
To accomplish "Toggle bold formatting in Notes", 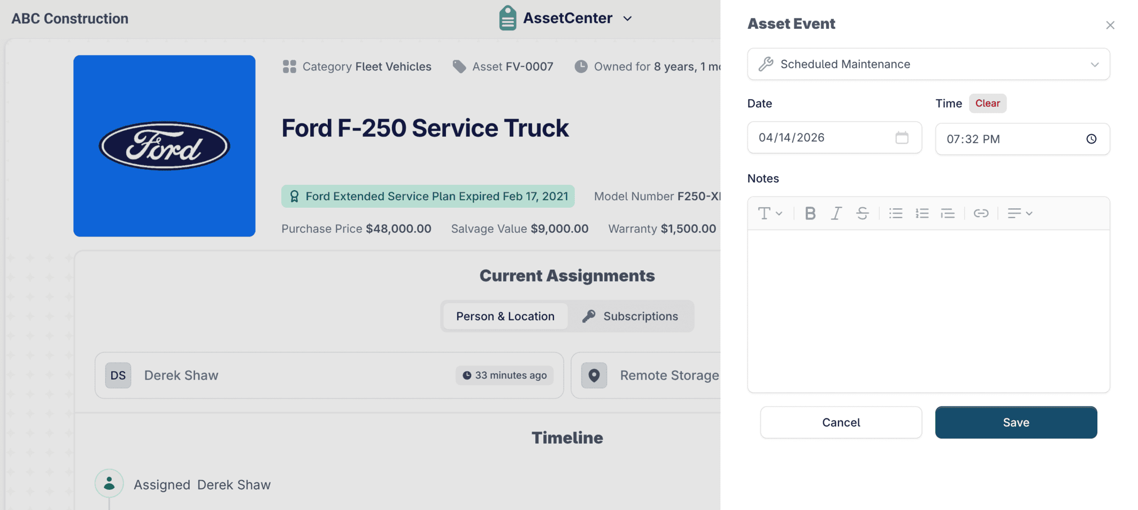I will click(x=810, y=214).
